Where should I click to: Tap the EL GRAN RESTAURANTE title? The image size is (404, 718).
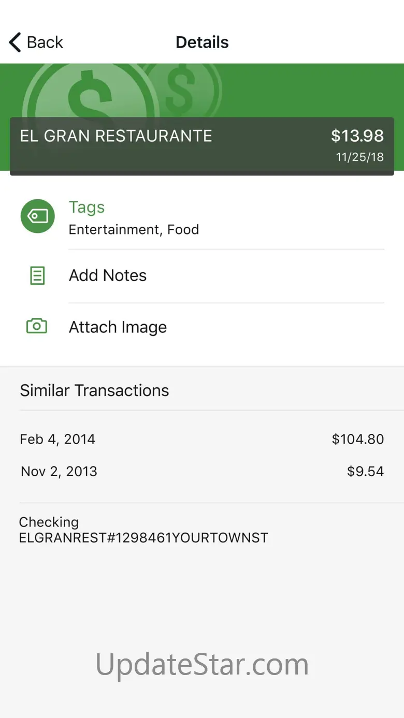click(x=116, y=136)
